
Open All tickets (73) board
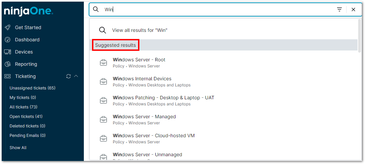[x=24, y=107]
